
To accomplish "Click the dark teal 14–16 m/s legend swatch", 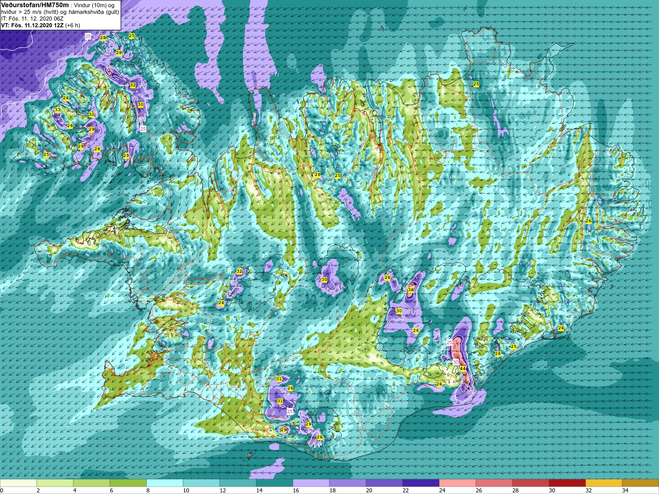I will coord(274,483).
